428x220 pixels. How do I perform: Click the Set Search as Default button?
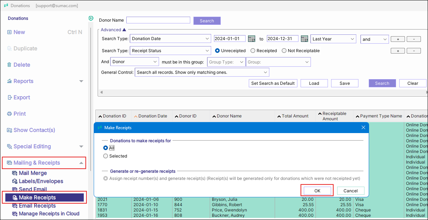pyautogui.click(x=273, y=83)
